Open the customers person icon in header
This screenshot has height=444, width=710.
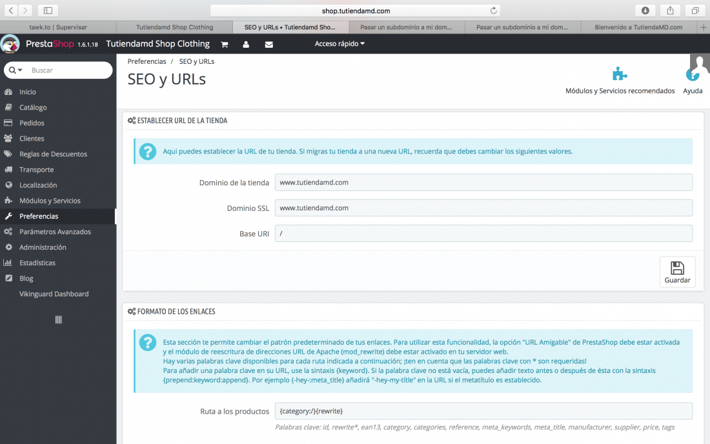246,45
